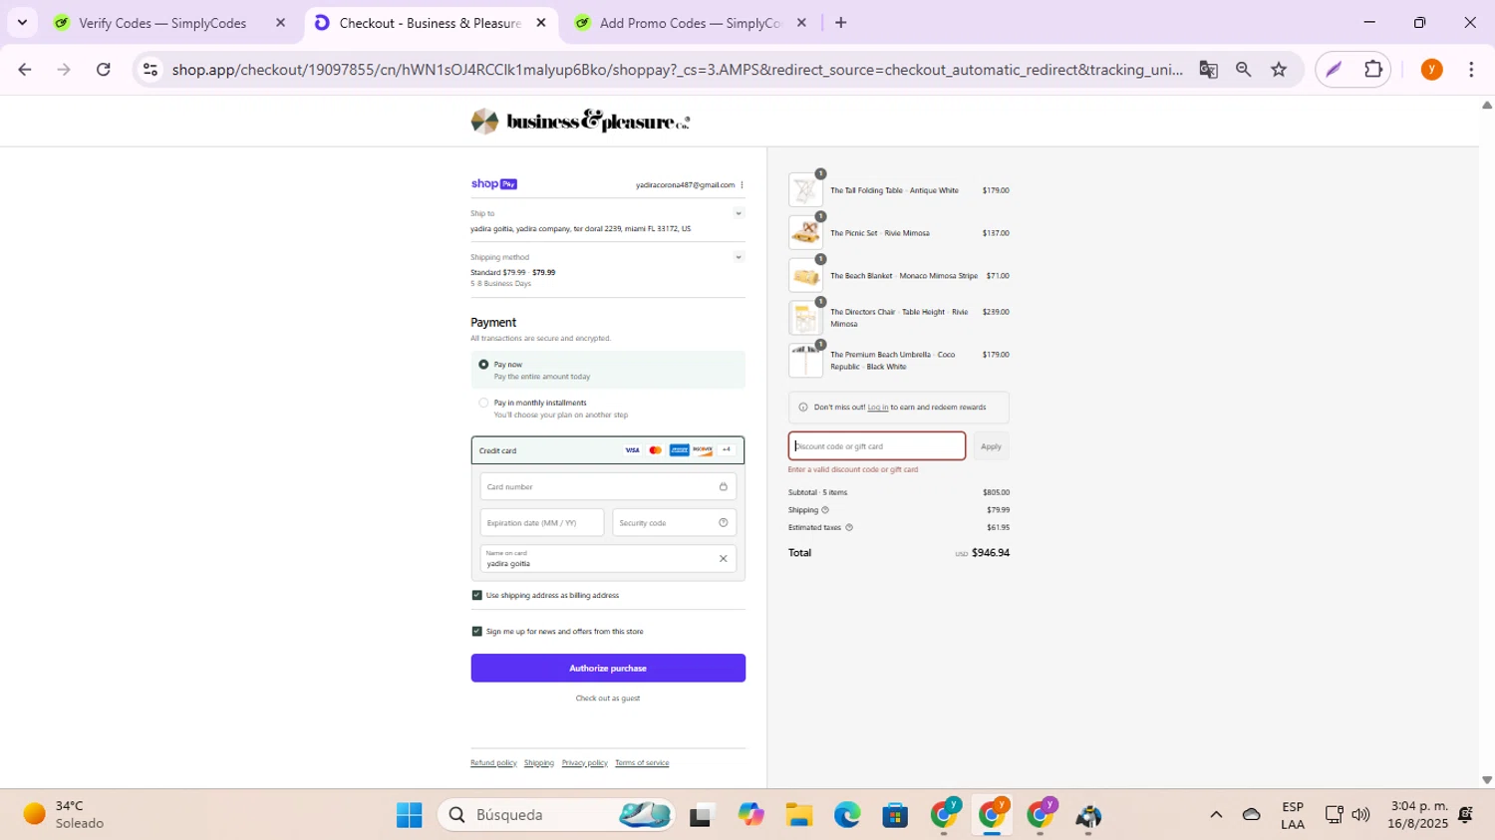Viewport: 1495px width, 840px height.
Task: Open the Chrome profile avatar Y
Action: click(1431, 70)
